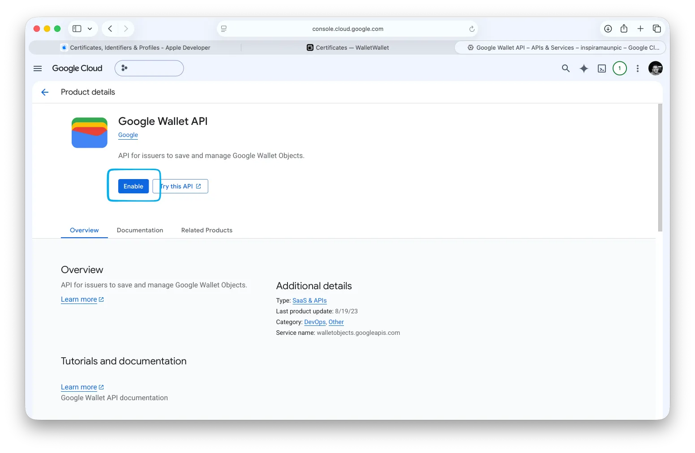Click the Product details heading
Image resolution: width=695 pixels, height=453 pixels.
pyautogui.click(x=88, y=92)
